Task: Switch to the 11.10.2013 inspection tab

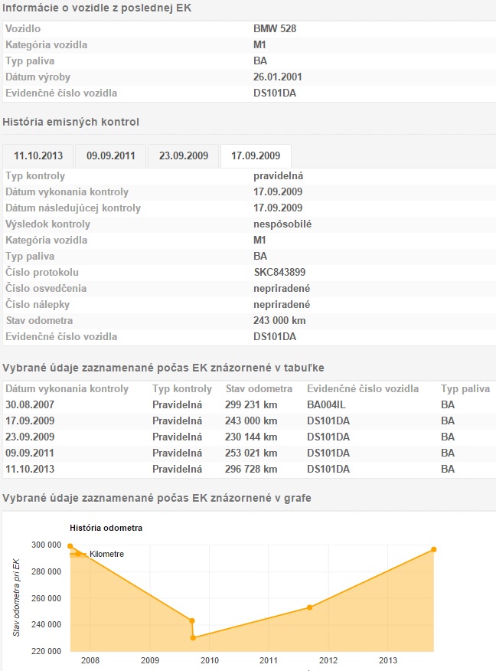Action: [x=38, y=155]
